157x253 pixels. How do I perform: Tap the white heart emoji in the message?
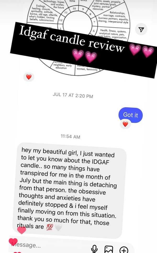tap(58, 227)
